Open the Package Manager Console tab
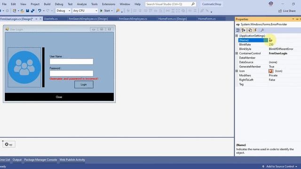Image resolution: width=301 pixels, height=169 pixels. pos(40,160)
